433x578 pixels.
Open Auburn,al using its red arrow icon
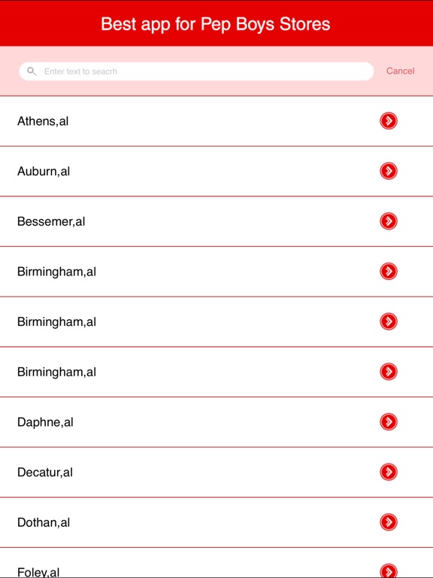tap(389, 171)
